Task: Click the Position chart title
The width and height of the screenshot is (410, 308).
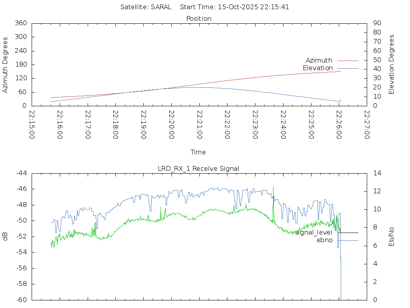Action: click(199, 19)
